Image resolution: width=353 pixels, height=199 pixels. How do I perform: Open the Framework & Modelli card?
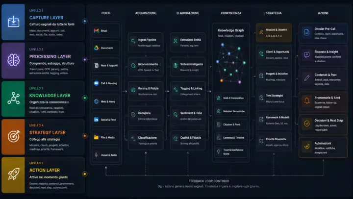[274, 120]
